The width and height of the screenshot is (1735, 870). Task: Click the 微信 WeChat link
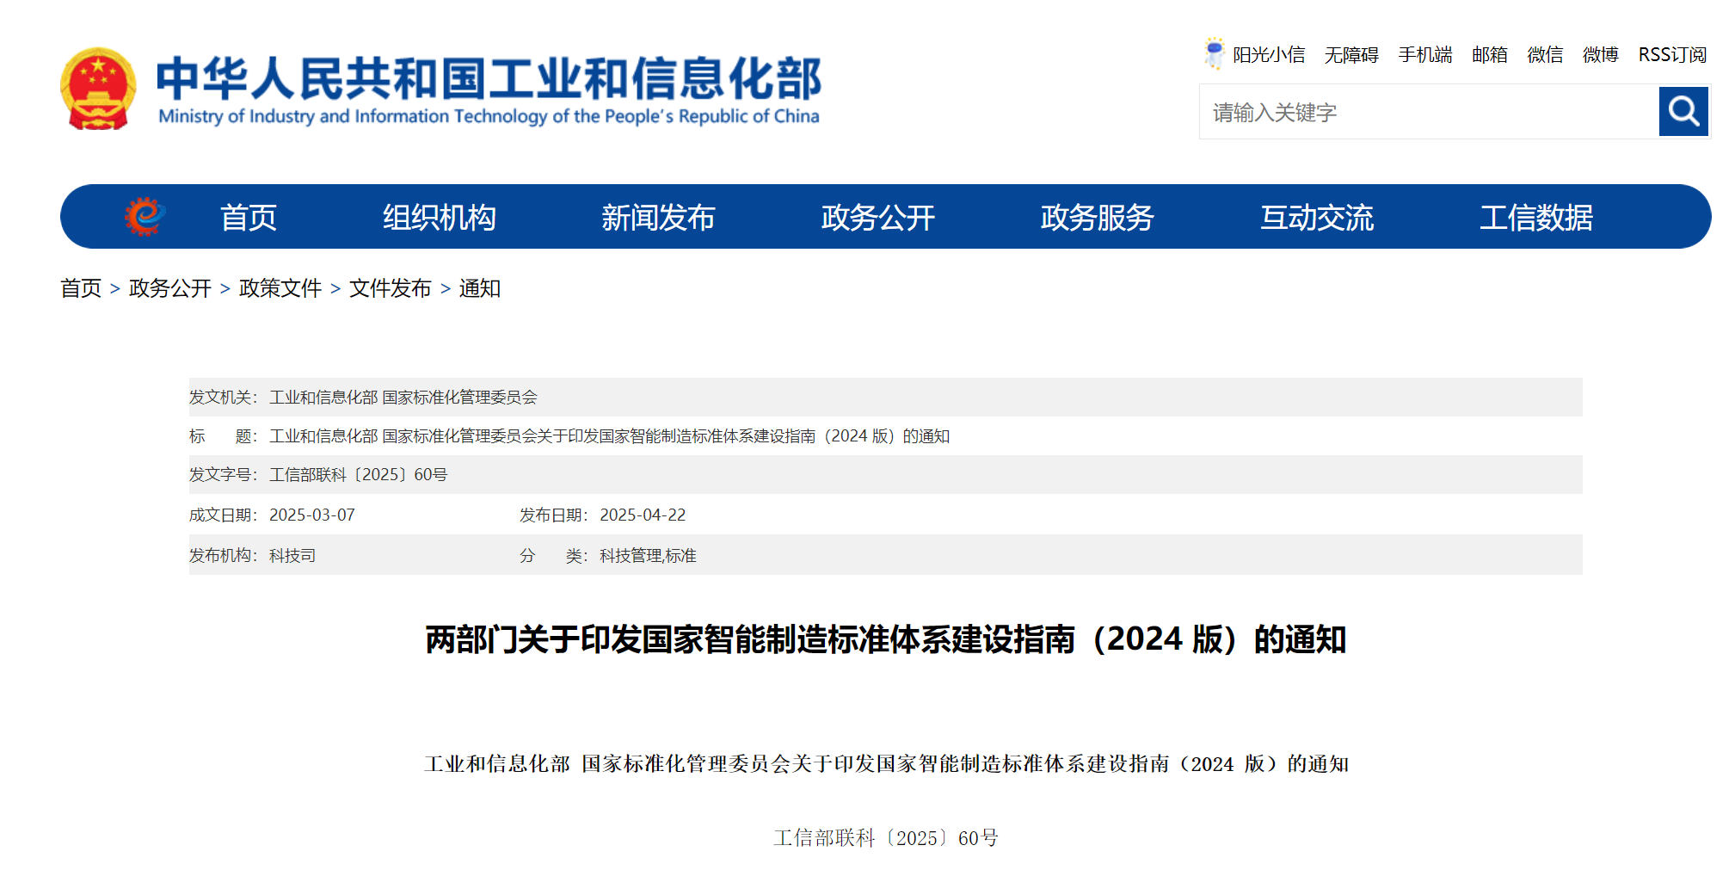(x=1546, y=54)
